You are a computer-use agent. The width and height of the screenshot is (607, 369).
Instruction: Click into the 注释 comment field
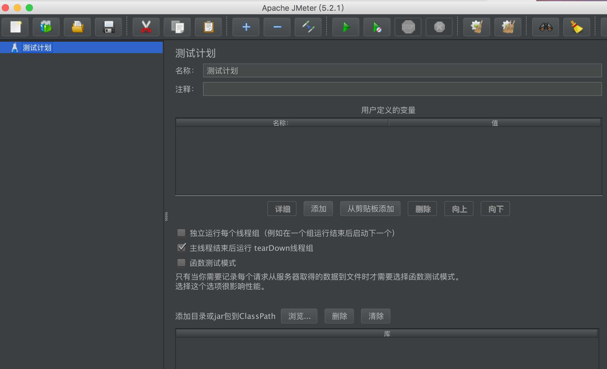point(402,89)
